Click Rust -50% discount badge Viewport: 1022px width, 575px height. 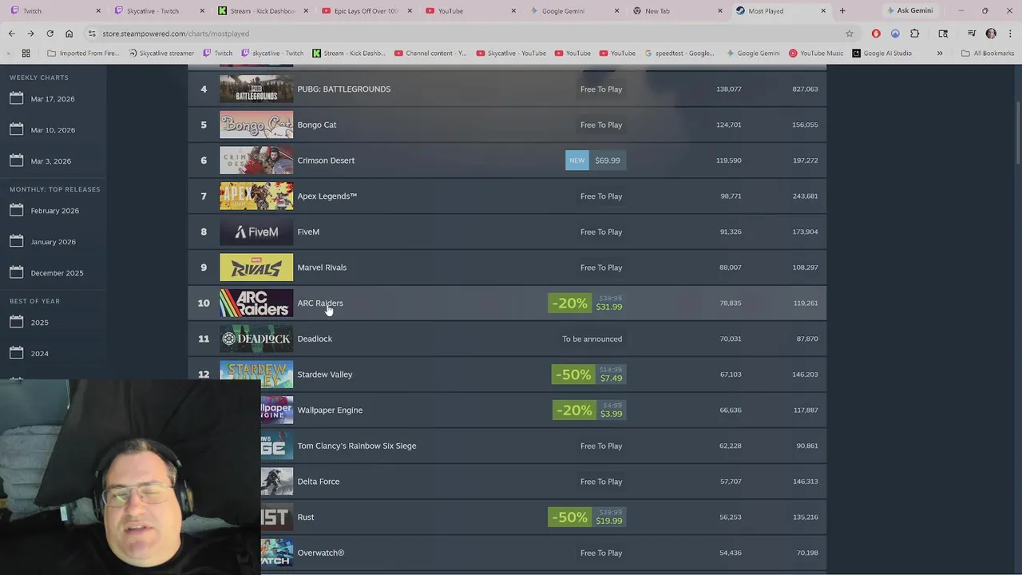coord(569,517)
